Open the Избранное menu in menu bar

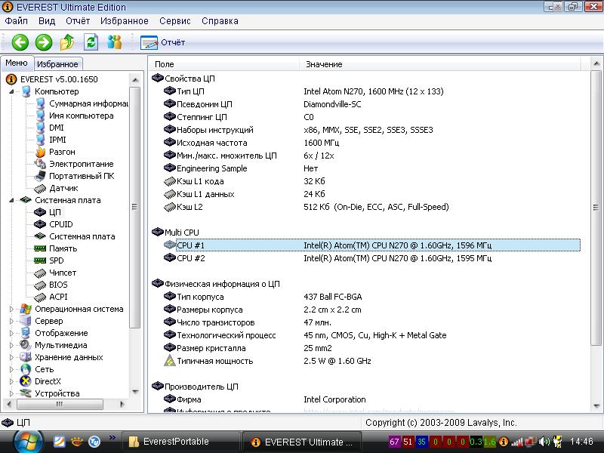[x=124, y=21]
